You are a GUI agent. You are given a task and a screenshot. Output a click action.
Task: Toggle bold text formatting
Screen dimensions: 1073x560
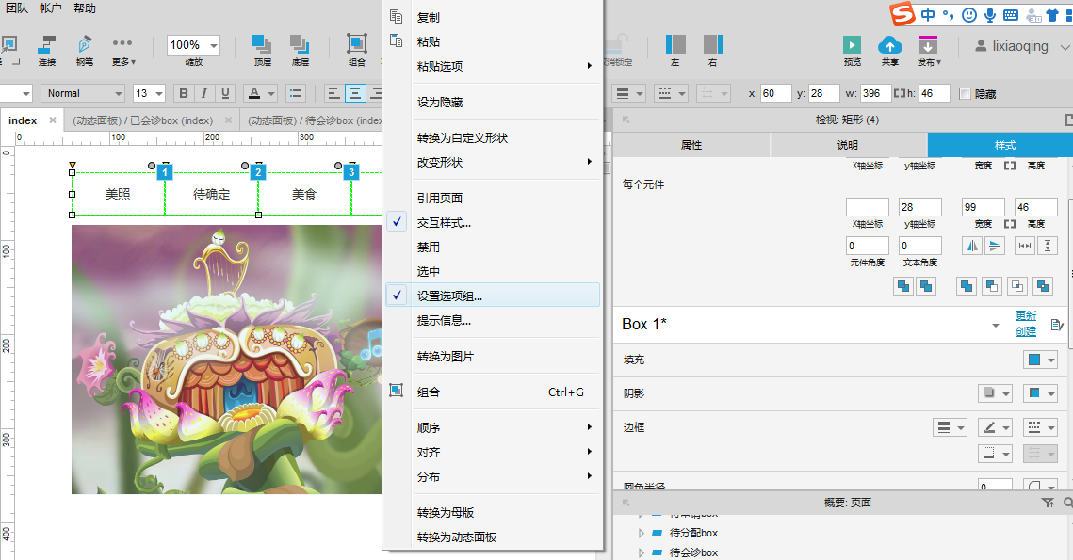point(184,93)
